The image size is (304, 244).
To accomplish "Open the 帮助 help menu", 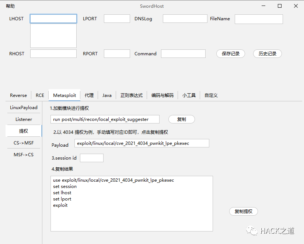I will pyautogui.click(x=10, y=6).
